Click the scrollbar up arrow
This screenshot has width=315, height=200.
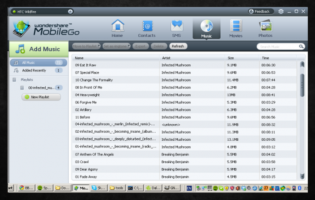(x=302, y=64)
